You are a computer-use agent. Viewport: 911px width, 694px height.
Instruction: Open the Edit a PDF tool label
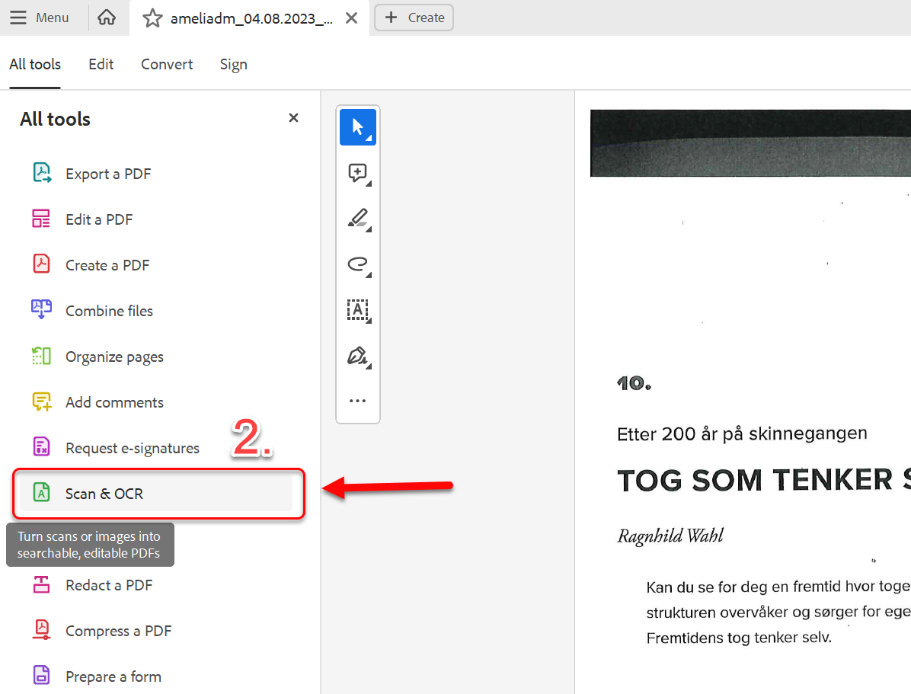pos(99,219)
